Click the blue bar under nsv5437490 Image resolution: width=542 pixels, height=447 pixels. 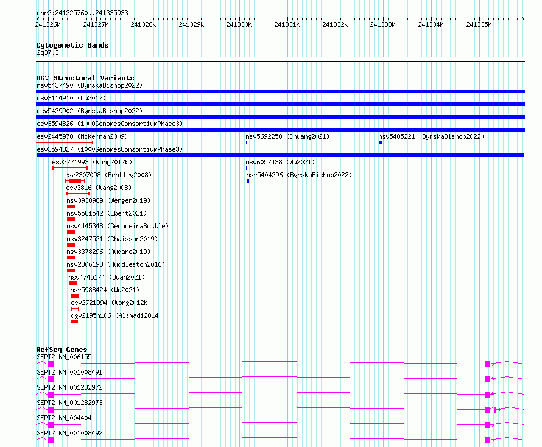click(x=280, y=91)
